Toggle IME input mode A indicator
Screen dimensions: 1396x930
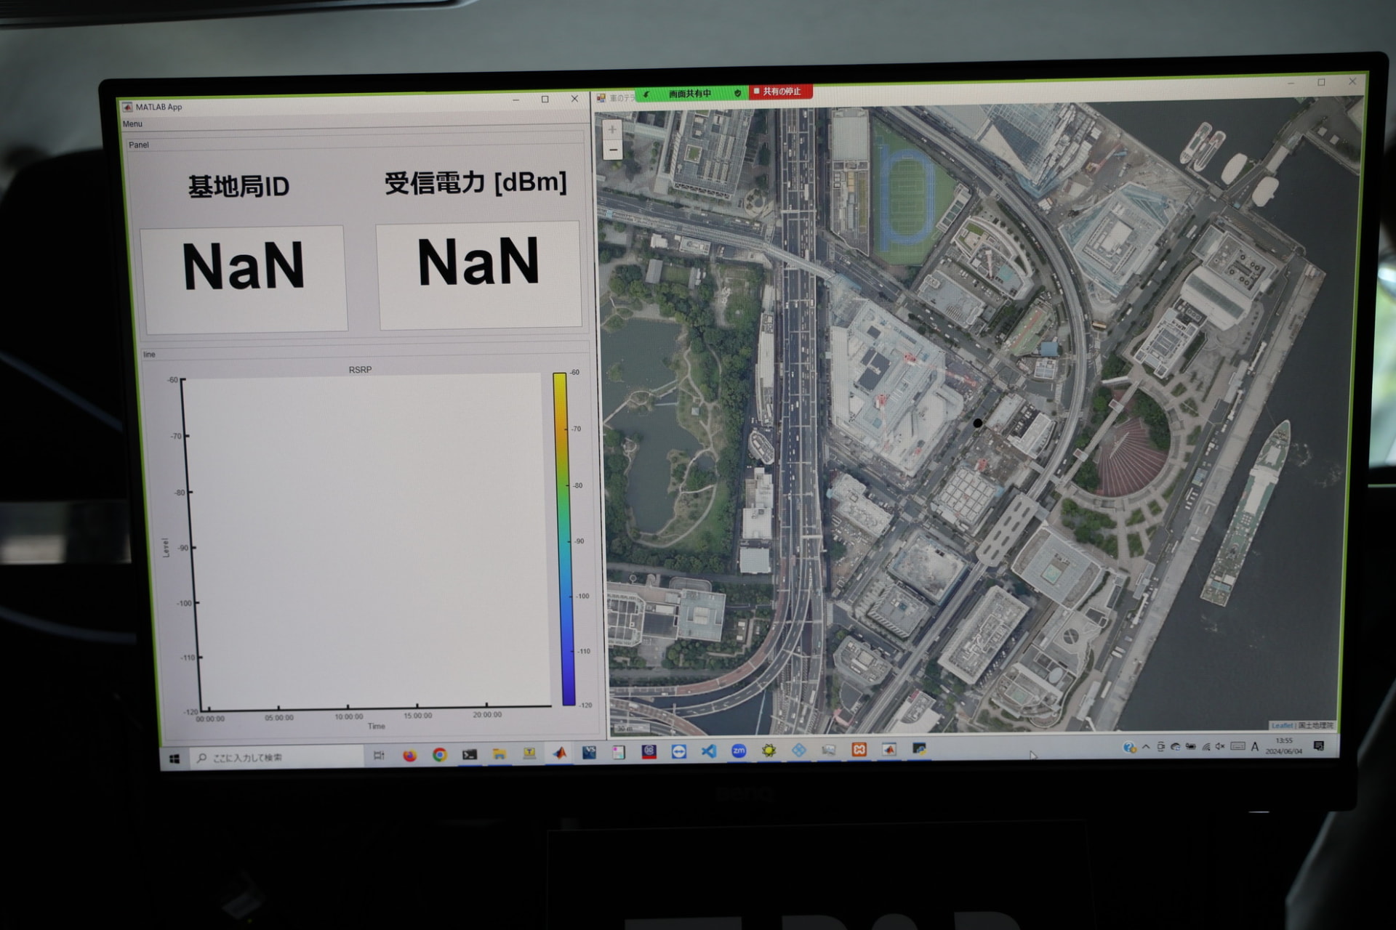1255,746
